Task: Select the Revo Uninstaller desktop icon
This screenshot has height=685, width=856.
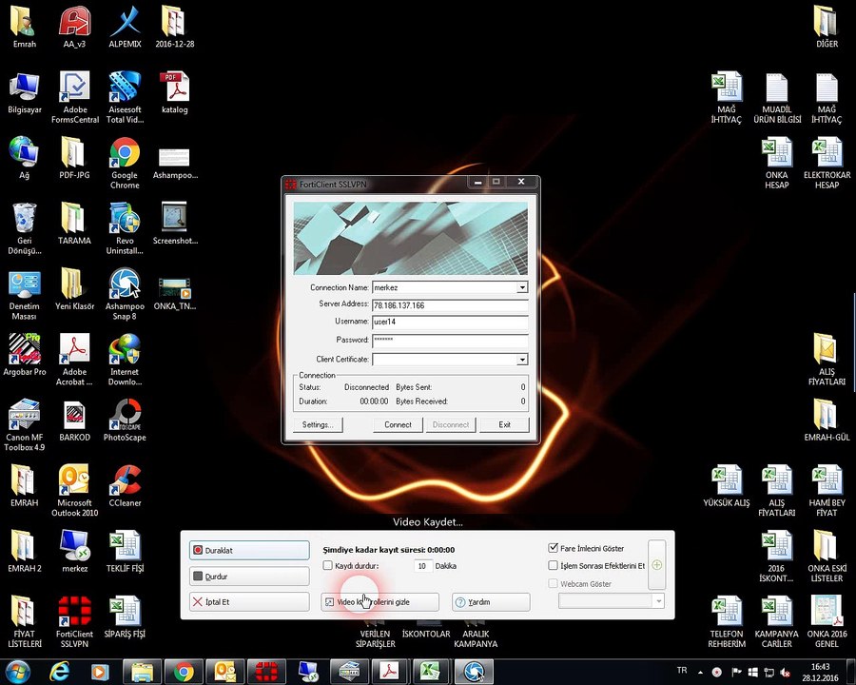Action: tap(125, 228)
